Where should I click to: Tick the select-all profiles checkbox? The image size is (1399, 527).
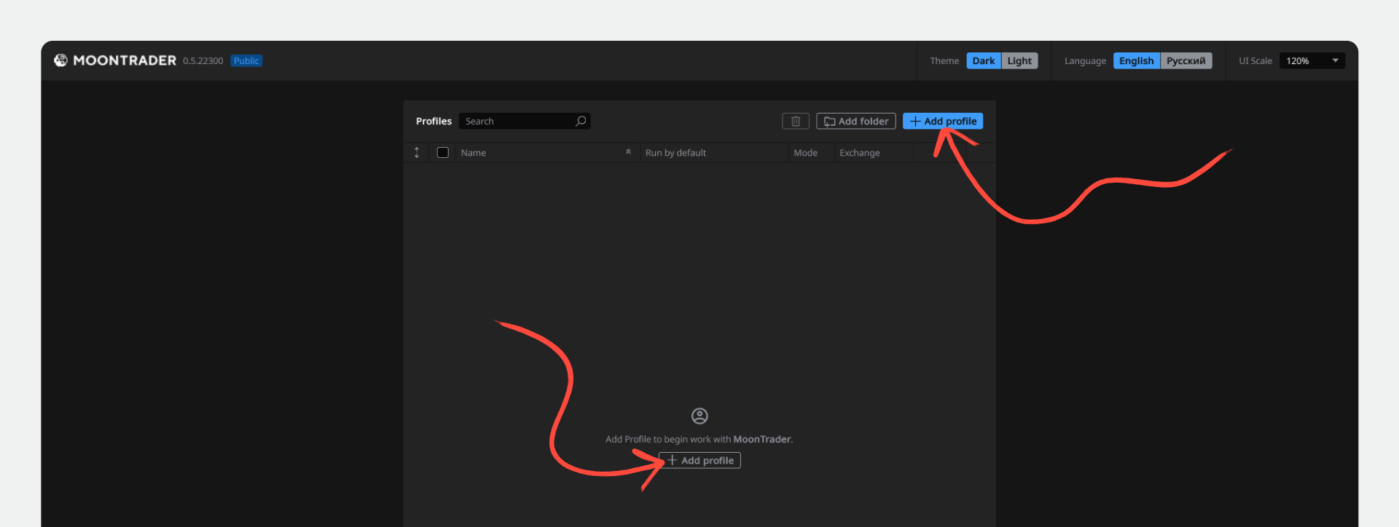coord(442,153)
